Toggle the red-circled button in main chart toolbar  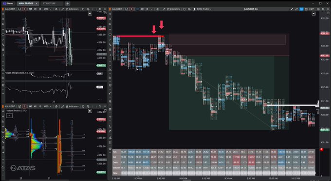coord(131,9)
